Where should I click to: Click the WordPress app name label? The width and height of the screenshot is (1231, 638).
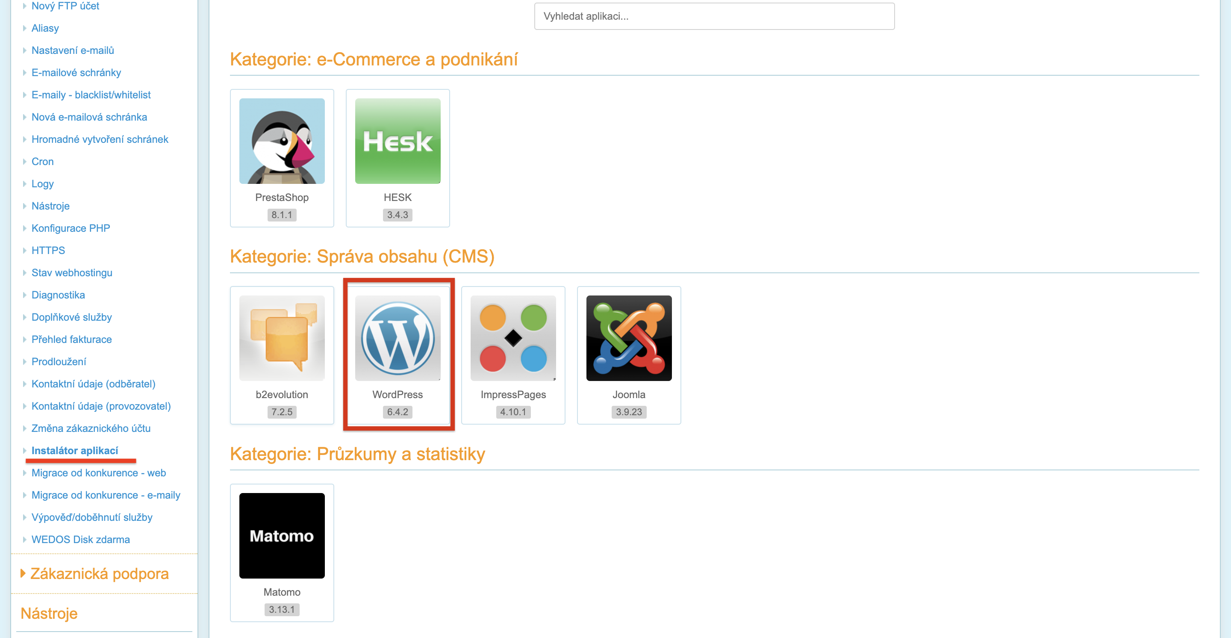coord(398,395)
